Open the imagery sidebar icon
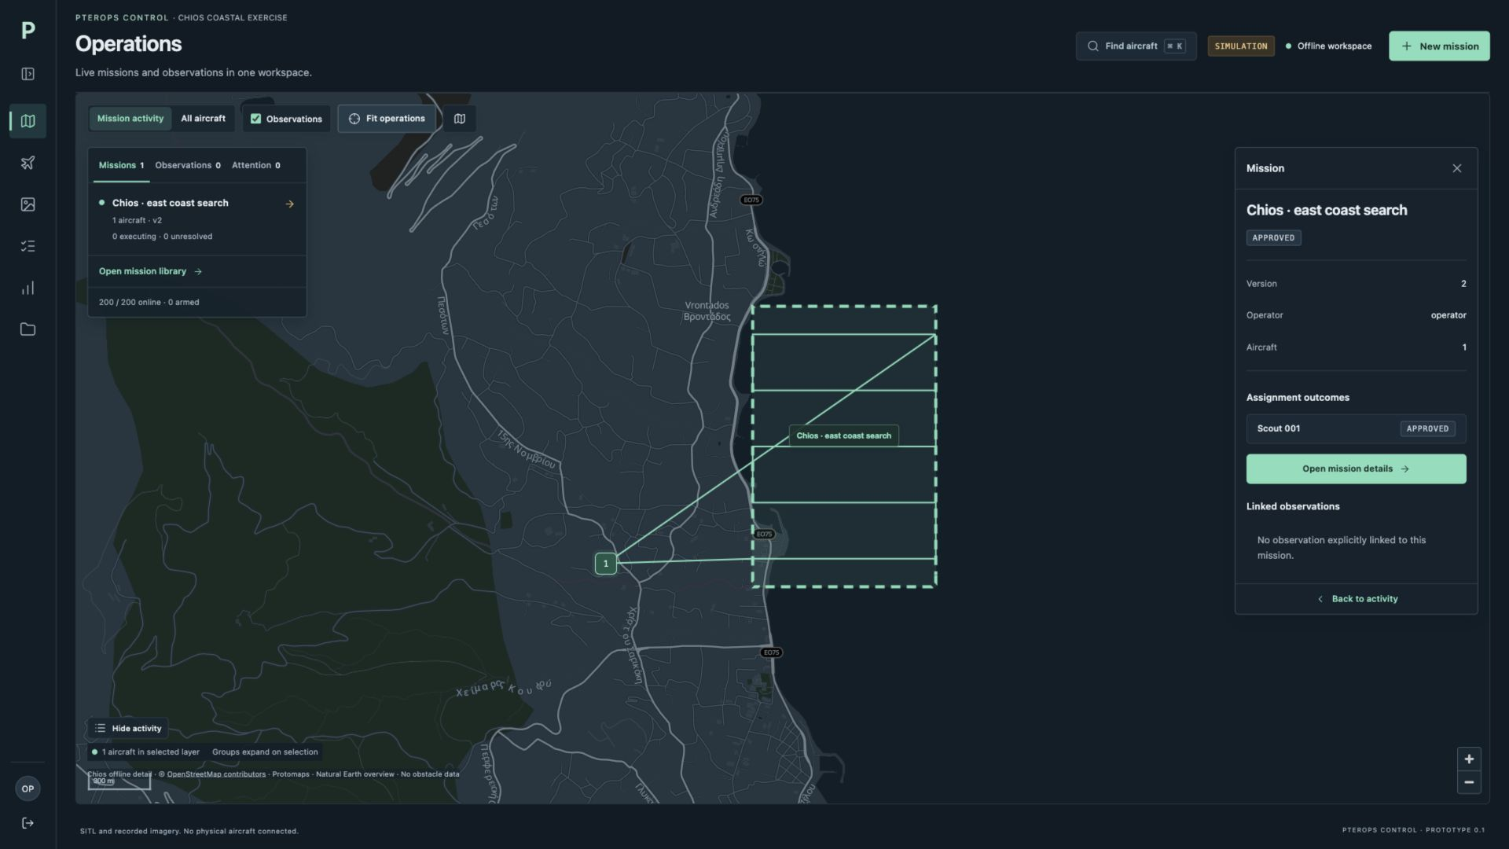The height and width of the screenshot is (849, 1509). pos(28,204)
